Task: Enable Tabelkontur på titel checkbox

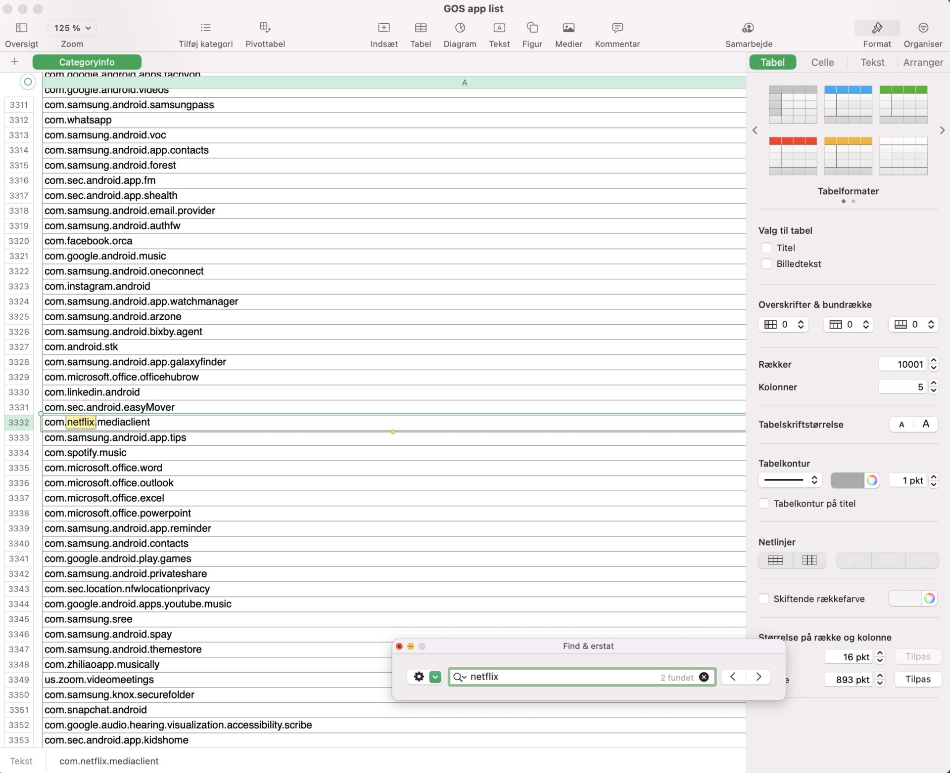Action: pos(764,503)
